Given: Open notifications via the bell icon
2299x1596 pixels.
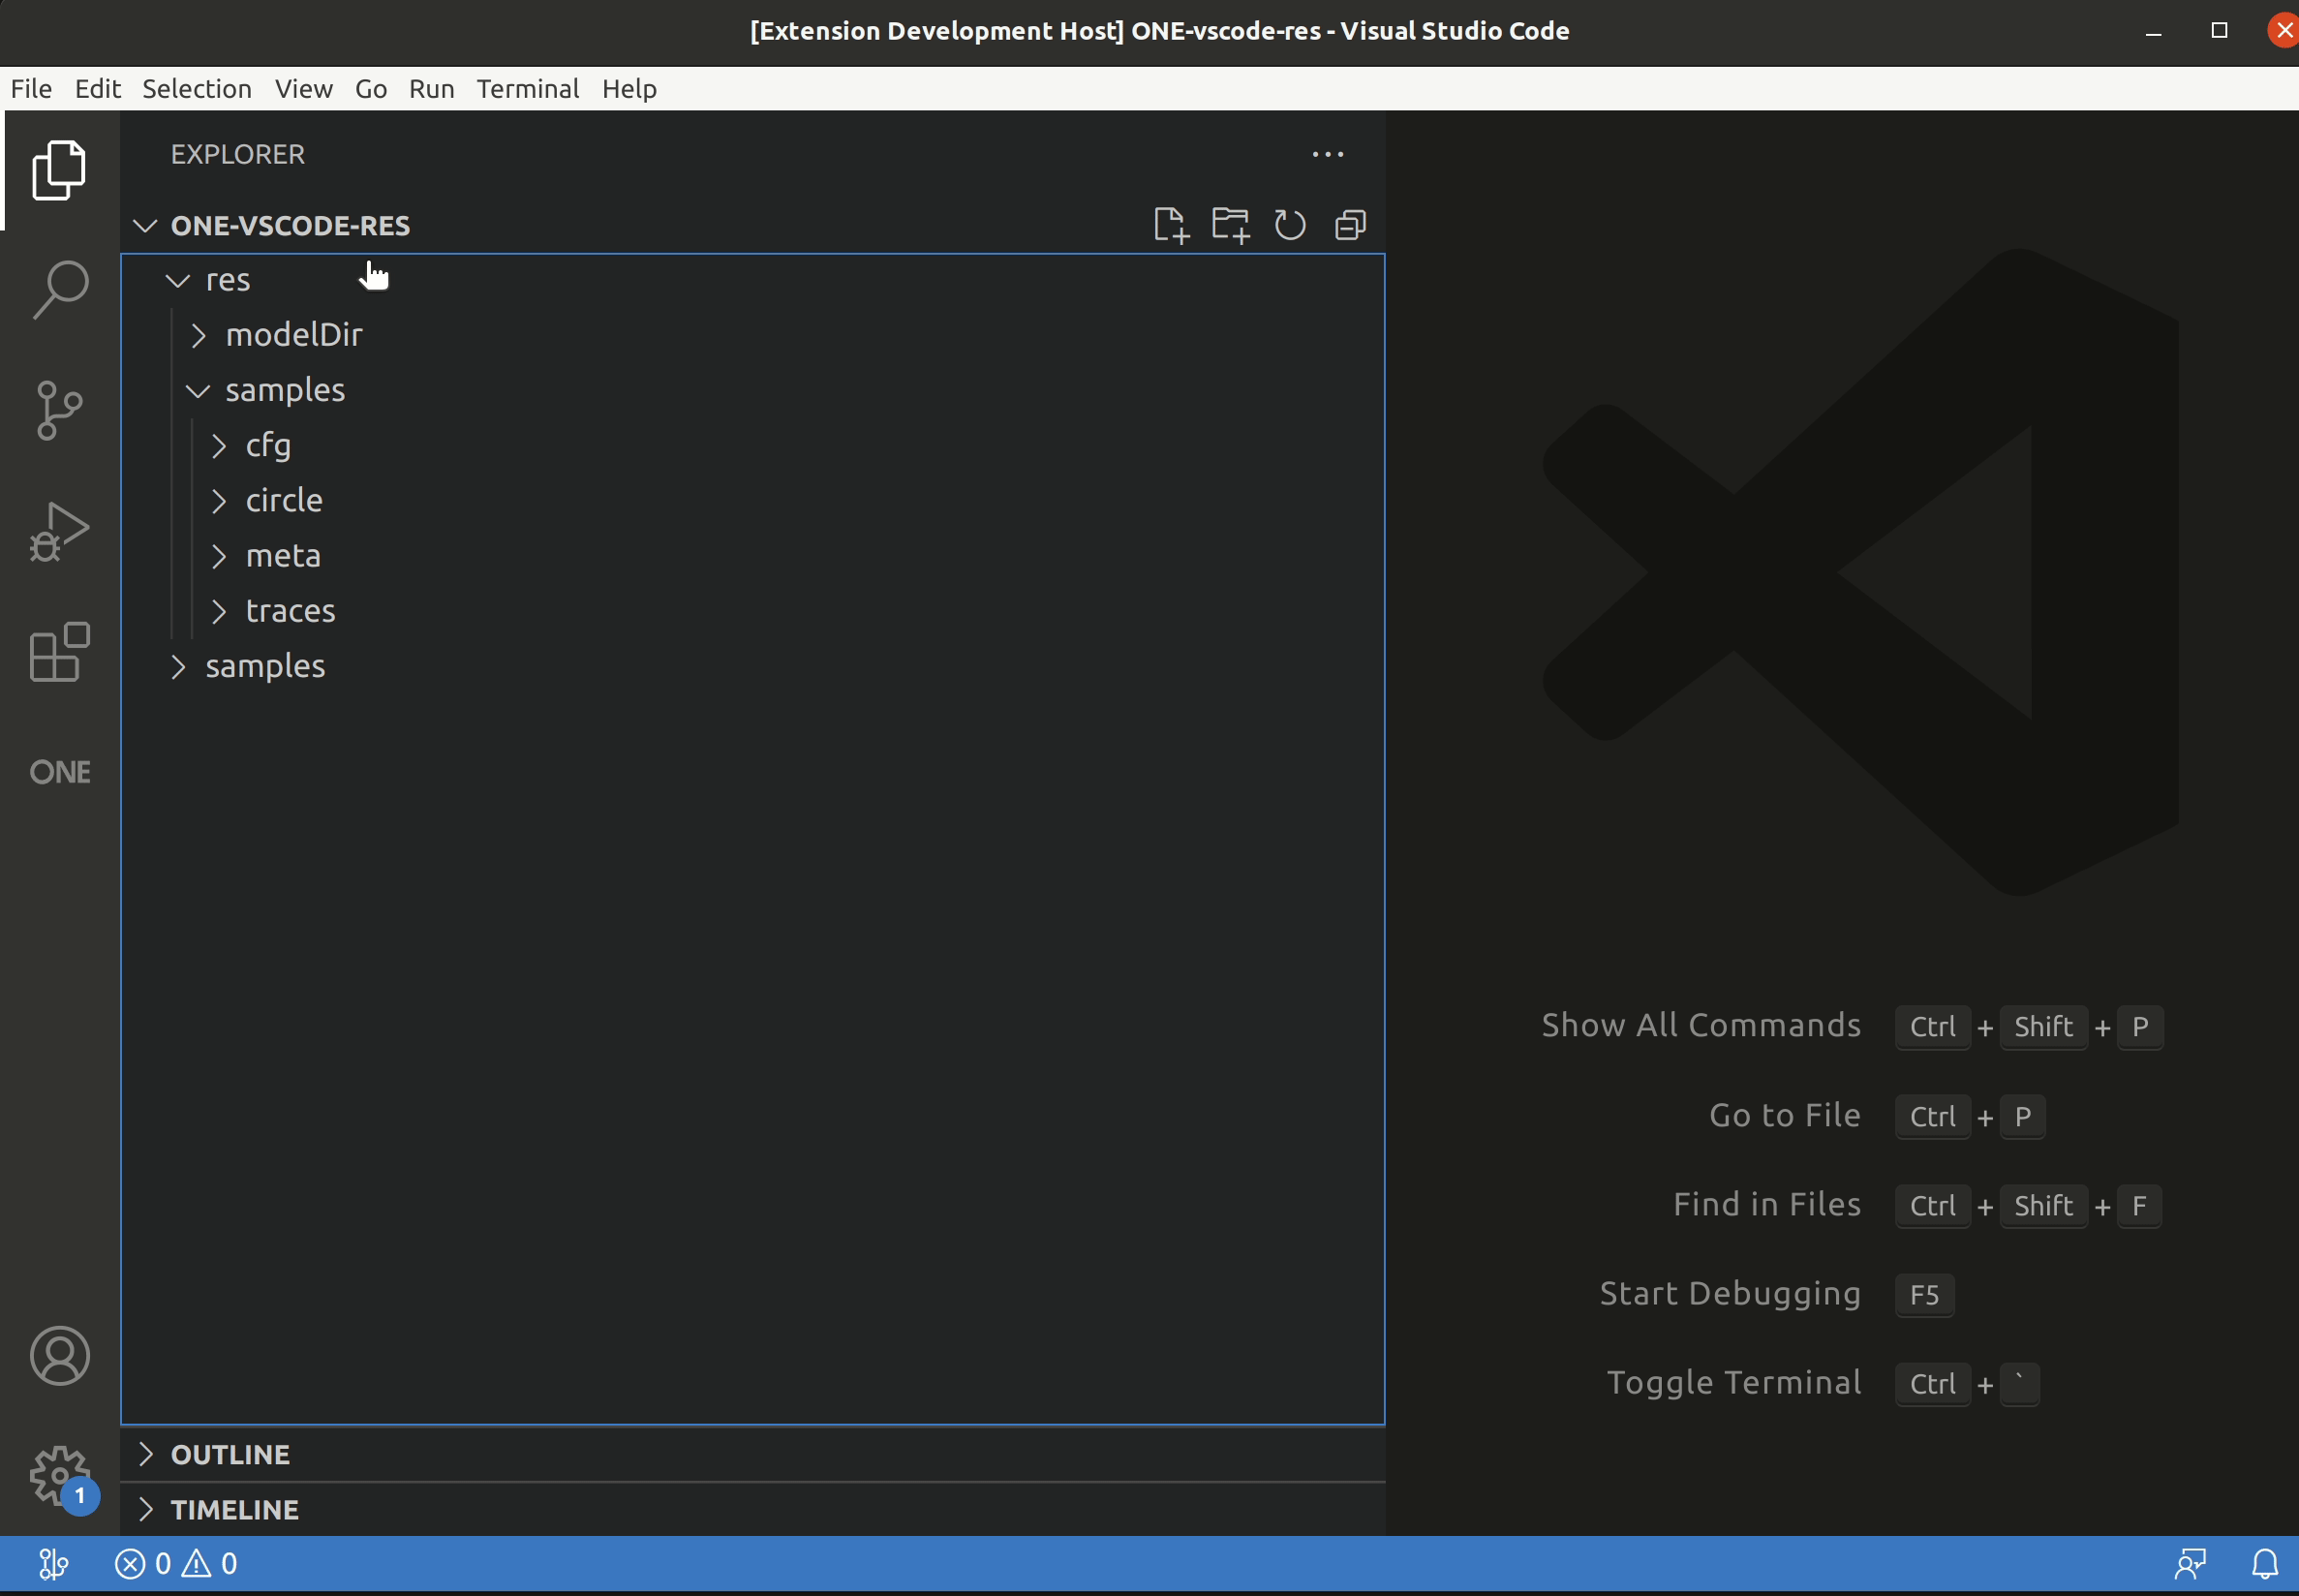Looking at the screenshot, I should 2266,1563.
